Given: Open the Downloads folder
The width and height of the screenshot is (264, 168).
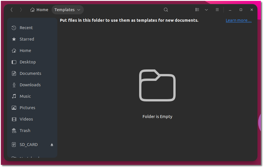Looking at the screenshot, I should coord(30,85).
